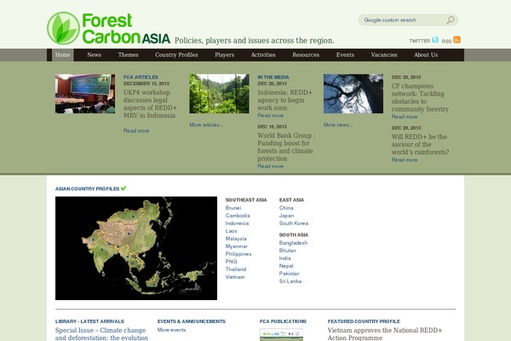Image resolution: width=511 pixels, height=341 pixels.
Task: Open the PNG country profile
Action: (231, 262)
